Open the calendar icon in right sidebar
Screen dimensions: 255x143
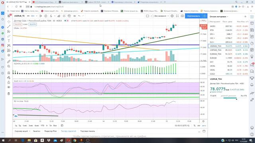tap(252, 50)
